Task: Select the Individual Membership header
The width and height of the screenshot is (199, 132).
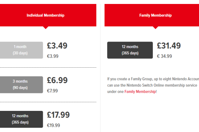Action: (48, 15)
